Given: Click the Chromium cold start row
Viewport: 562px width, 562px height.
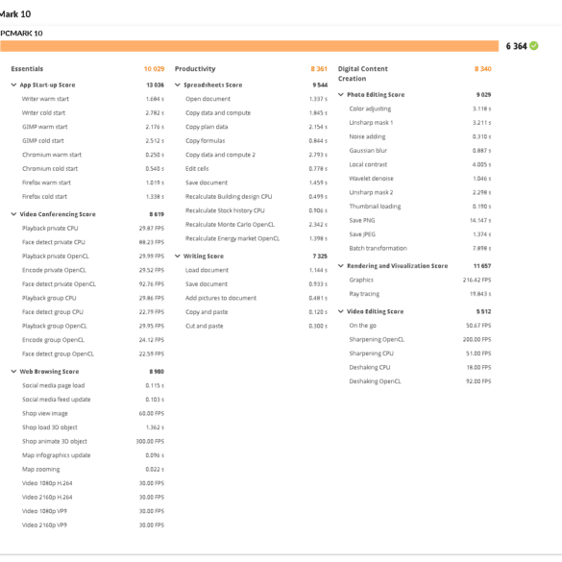Looking at the screenshot, I should click(93, 169).
